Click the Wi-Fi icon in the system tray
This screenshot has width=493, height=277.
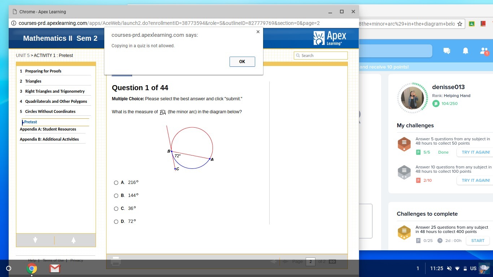(x=457, y=268)
